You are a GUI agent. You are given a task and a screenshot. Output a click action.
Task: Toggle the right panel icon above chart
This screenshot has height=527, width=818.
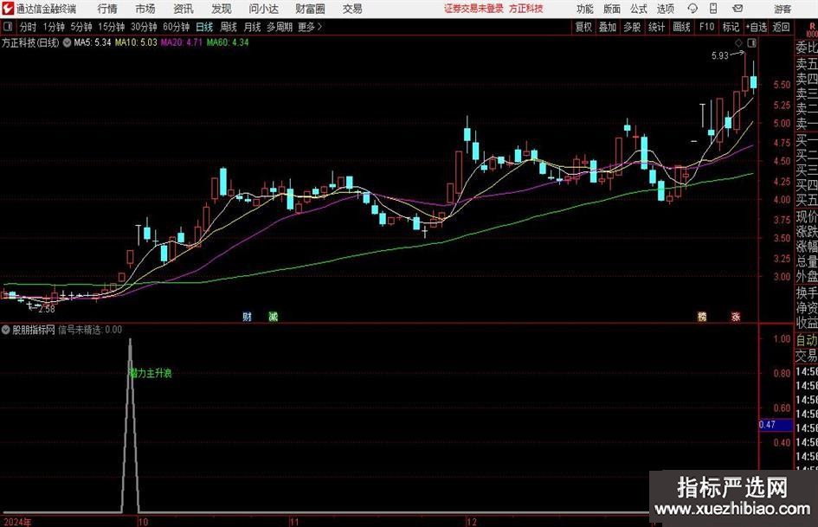click(x=751, y=42)
